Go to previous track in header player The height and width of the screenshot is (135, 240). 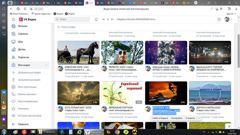tap(103, 19)
